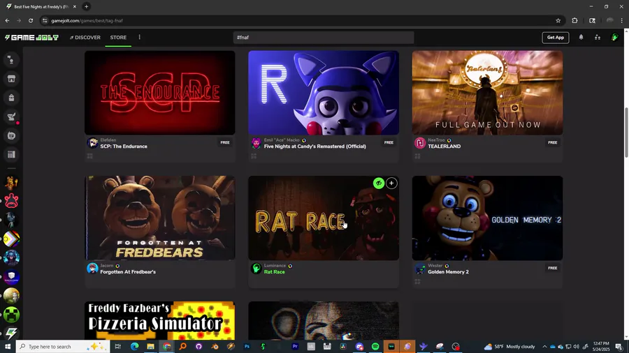Open Spotify from the taskbar
Viewport: 629px width, 353px height.
coord(375,347)
